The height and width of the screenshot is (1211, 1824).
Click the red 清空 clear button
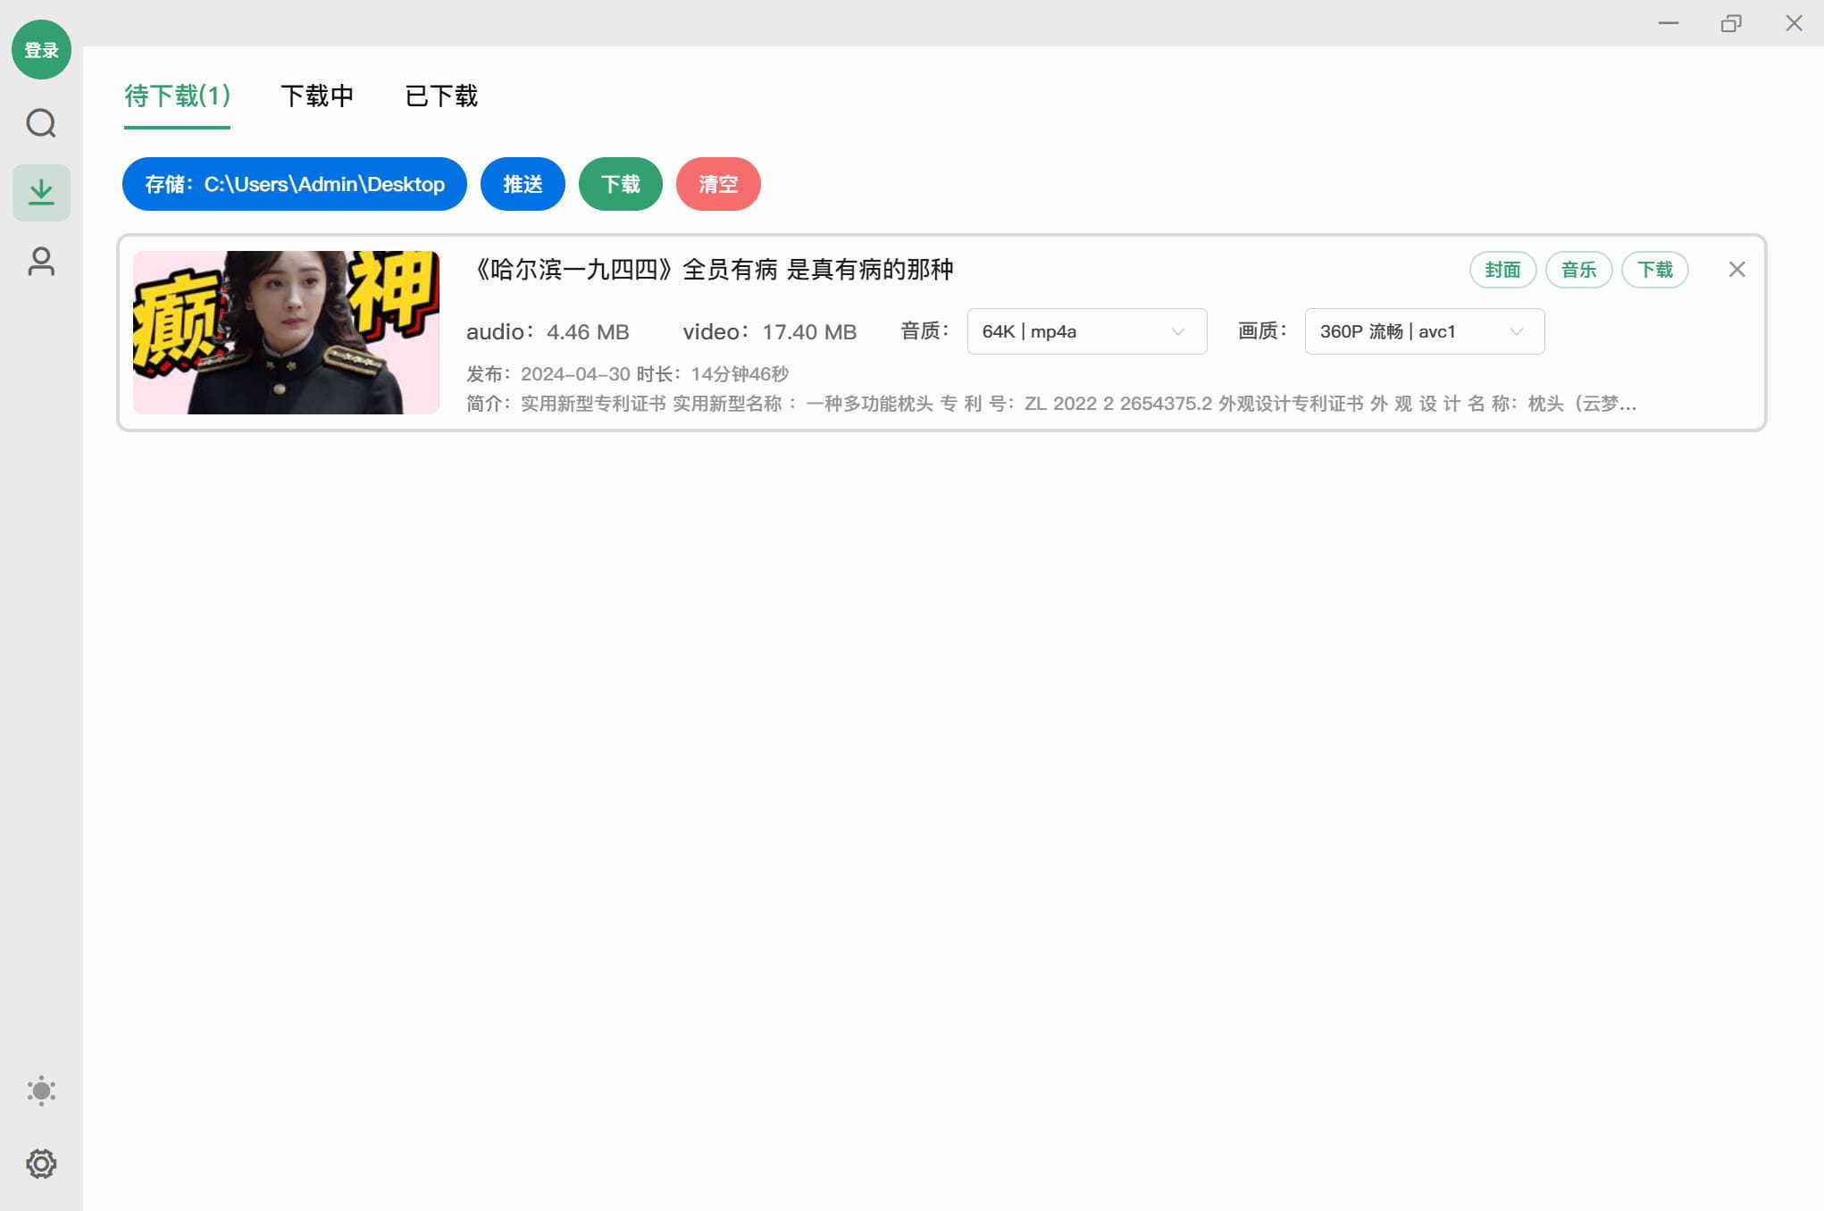click(x=718, y=184)
